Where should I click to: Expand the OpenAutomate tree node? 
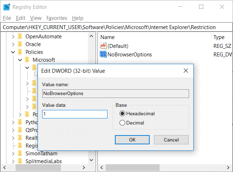[13, 37]
